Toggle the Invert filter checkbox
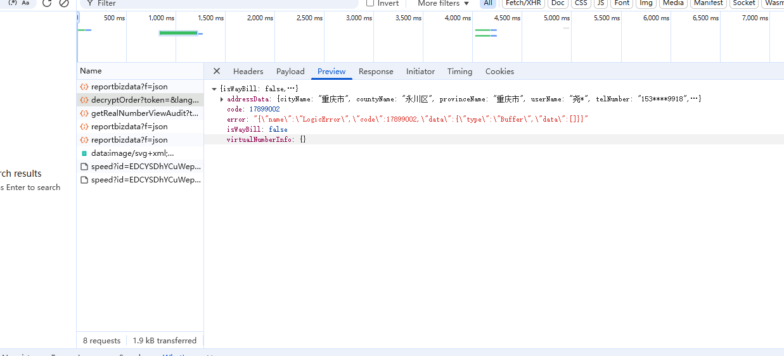This screenshot has width=784, height=356. (x=370, y=3)
